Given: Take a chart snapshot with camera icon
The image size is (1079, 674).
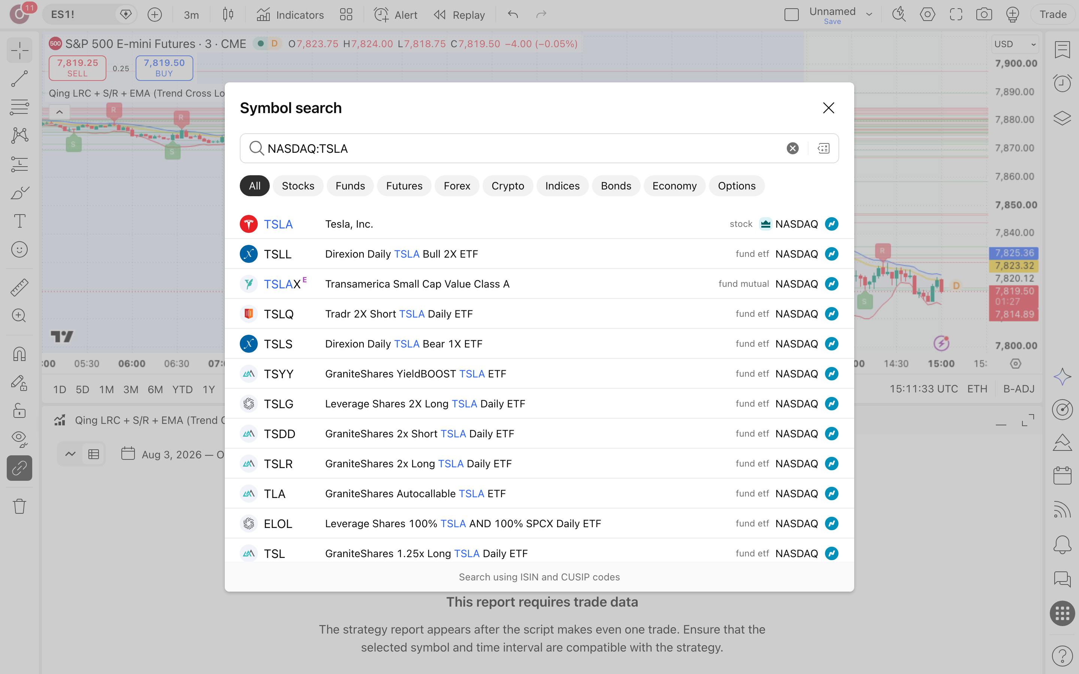Looking at the screenshot, I should [x=983, y=15].
